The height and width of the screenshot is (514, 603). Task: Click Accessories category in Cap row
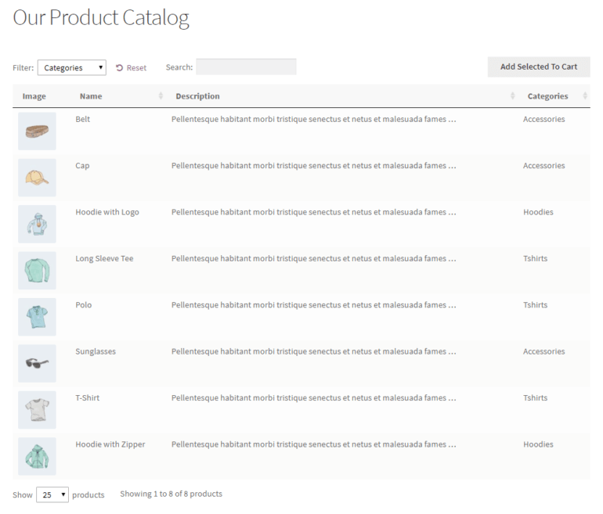click(543, 166)
